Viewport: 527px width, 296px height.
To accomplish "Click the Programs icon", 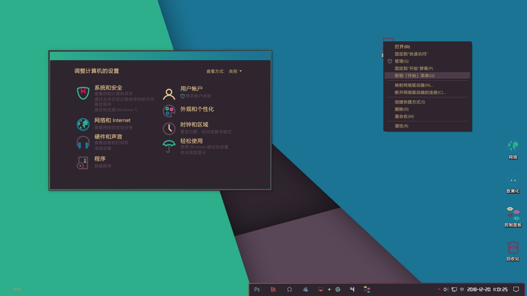I will click(83, 162).
